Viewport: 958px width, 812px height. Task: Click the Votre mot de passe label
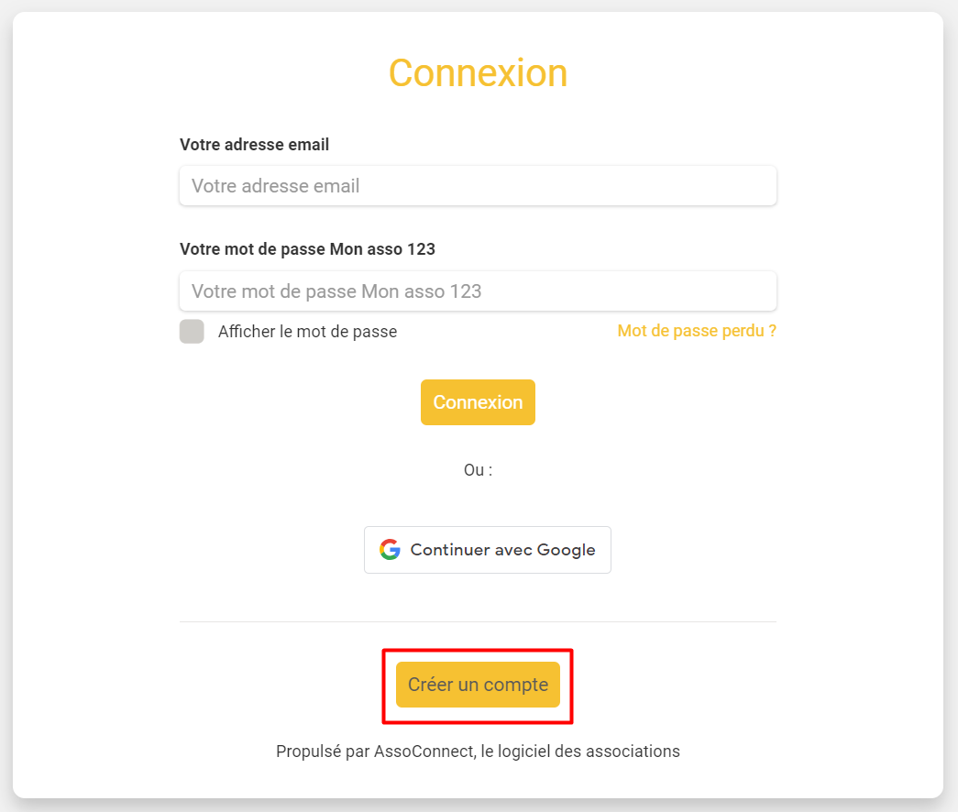pos(307,249)
